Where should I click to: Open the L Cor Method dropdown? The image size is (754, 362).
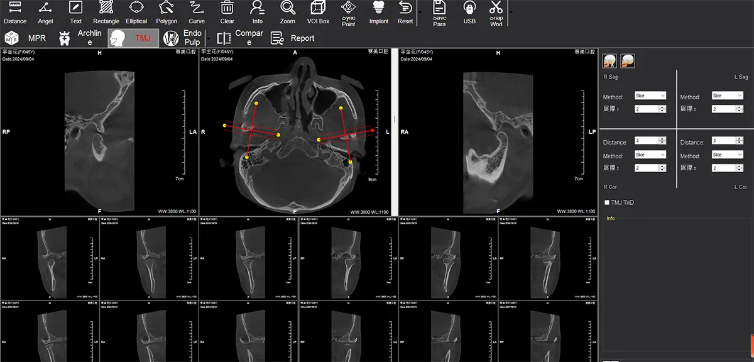727,155
